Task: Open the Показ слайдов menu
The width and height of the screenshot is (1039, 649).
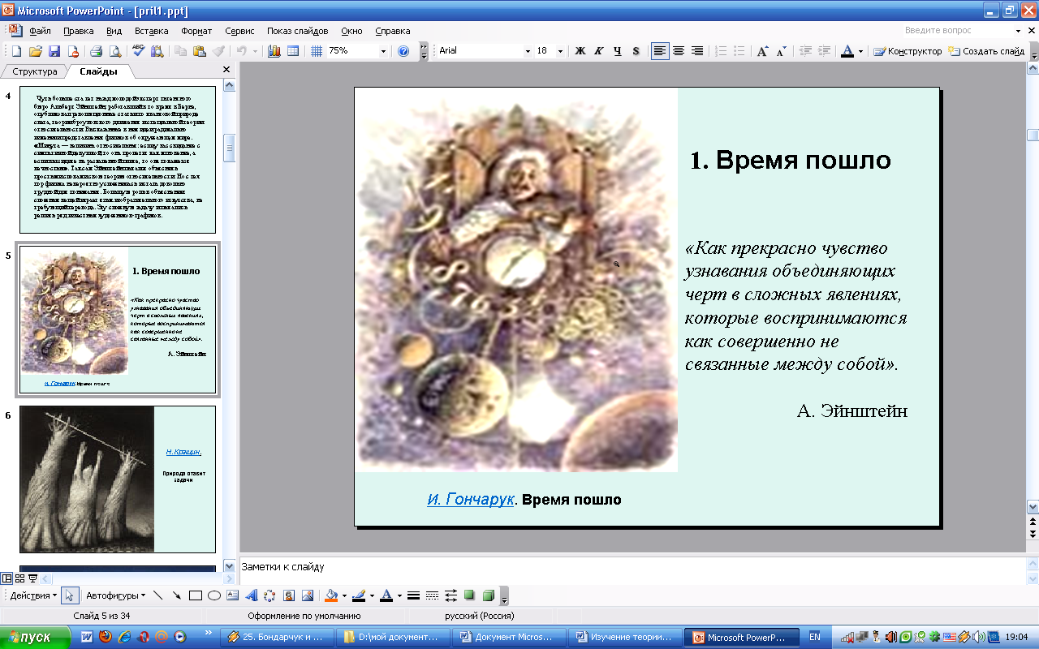Action: [298, 31]
